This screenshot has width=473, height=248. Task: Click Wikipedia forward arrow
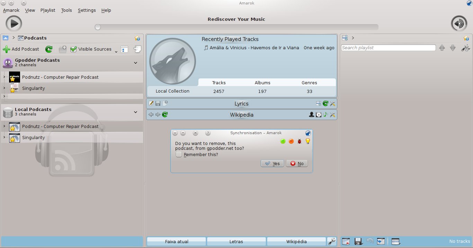[x=158, y=114]
